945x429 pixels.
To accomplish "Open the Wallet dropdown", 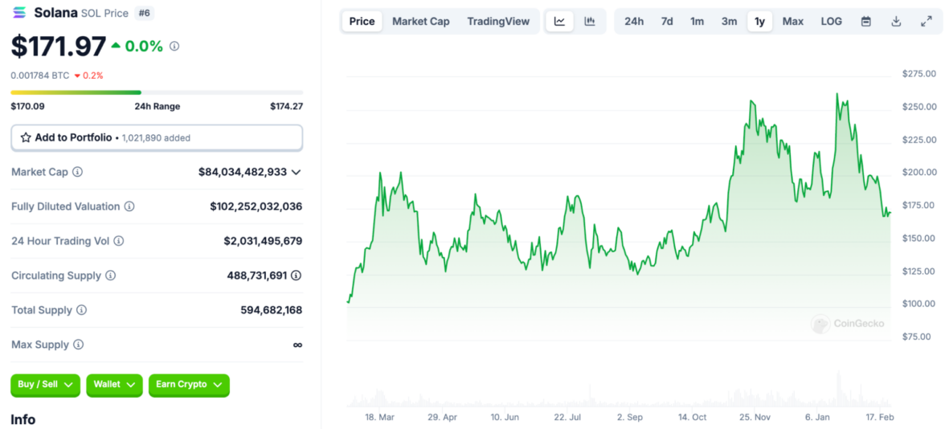I will coord(114,385).
